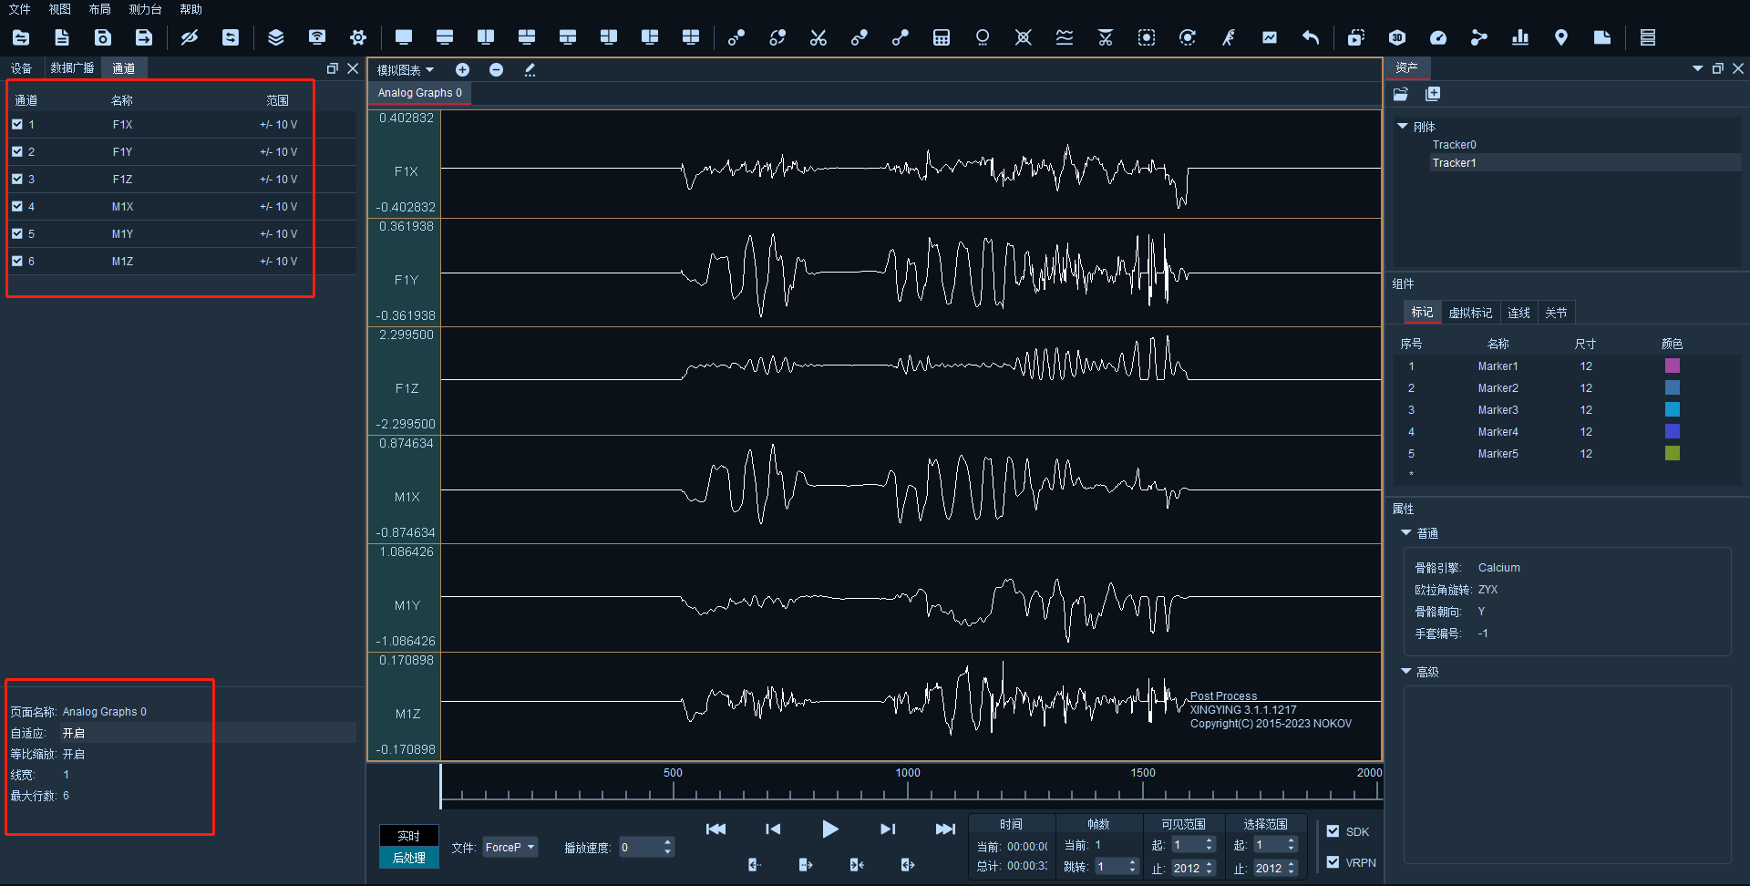Click the play button
This screenshot has height=886, width=1750.
point(829,829)
